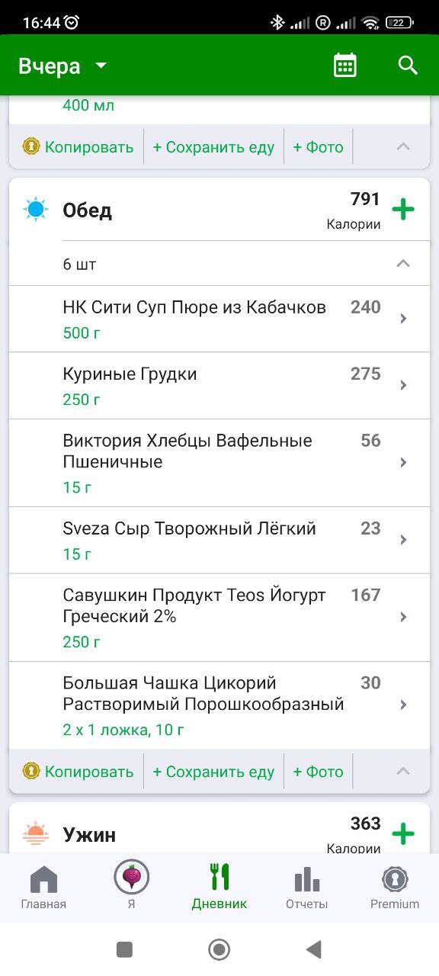Collapse the 6 шт items list
Viewport: 439px width, 976px height.
pyautogui.click(x=403, y=264)
